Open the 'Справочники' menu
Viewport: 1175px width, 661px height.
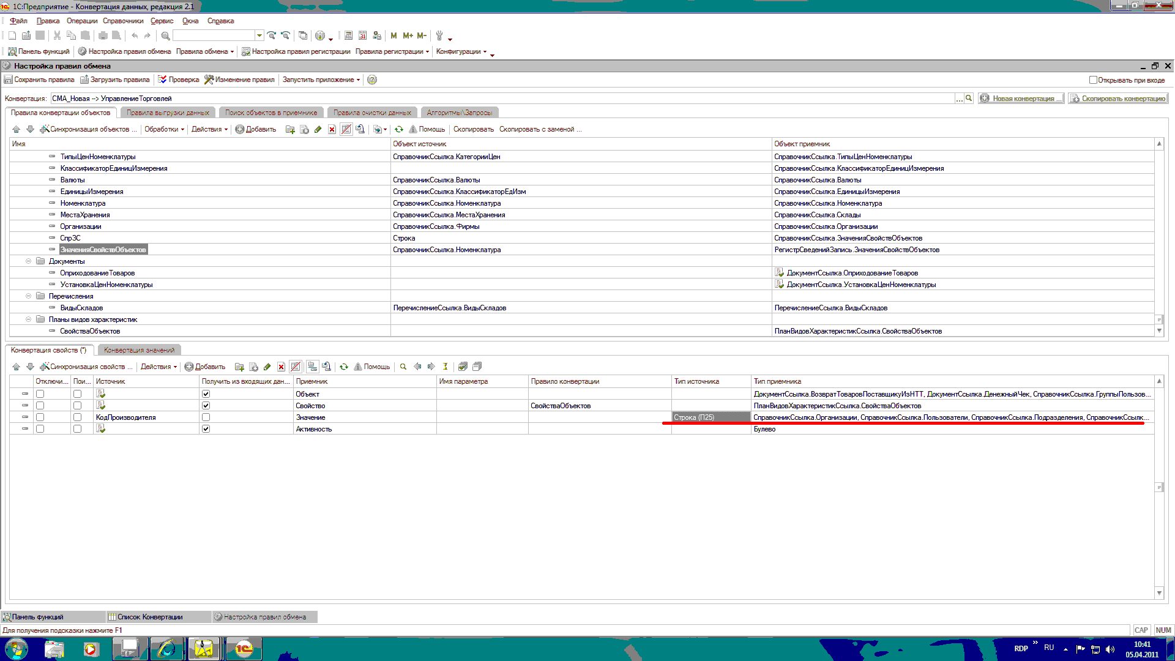click(x=123, y=21)
